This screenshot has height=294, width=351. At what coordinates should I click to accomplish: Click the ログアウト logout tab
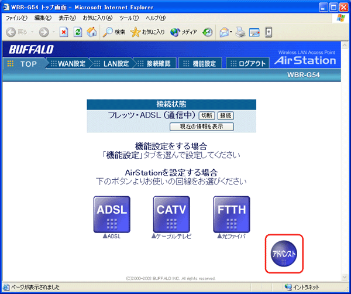pos(247,64)
